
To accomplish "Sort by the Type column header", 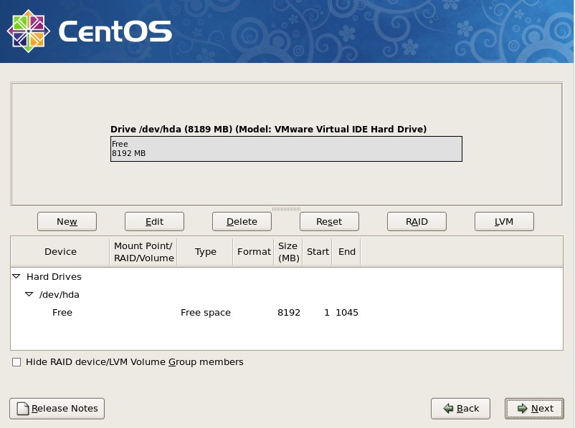I will click(206, 252).
